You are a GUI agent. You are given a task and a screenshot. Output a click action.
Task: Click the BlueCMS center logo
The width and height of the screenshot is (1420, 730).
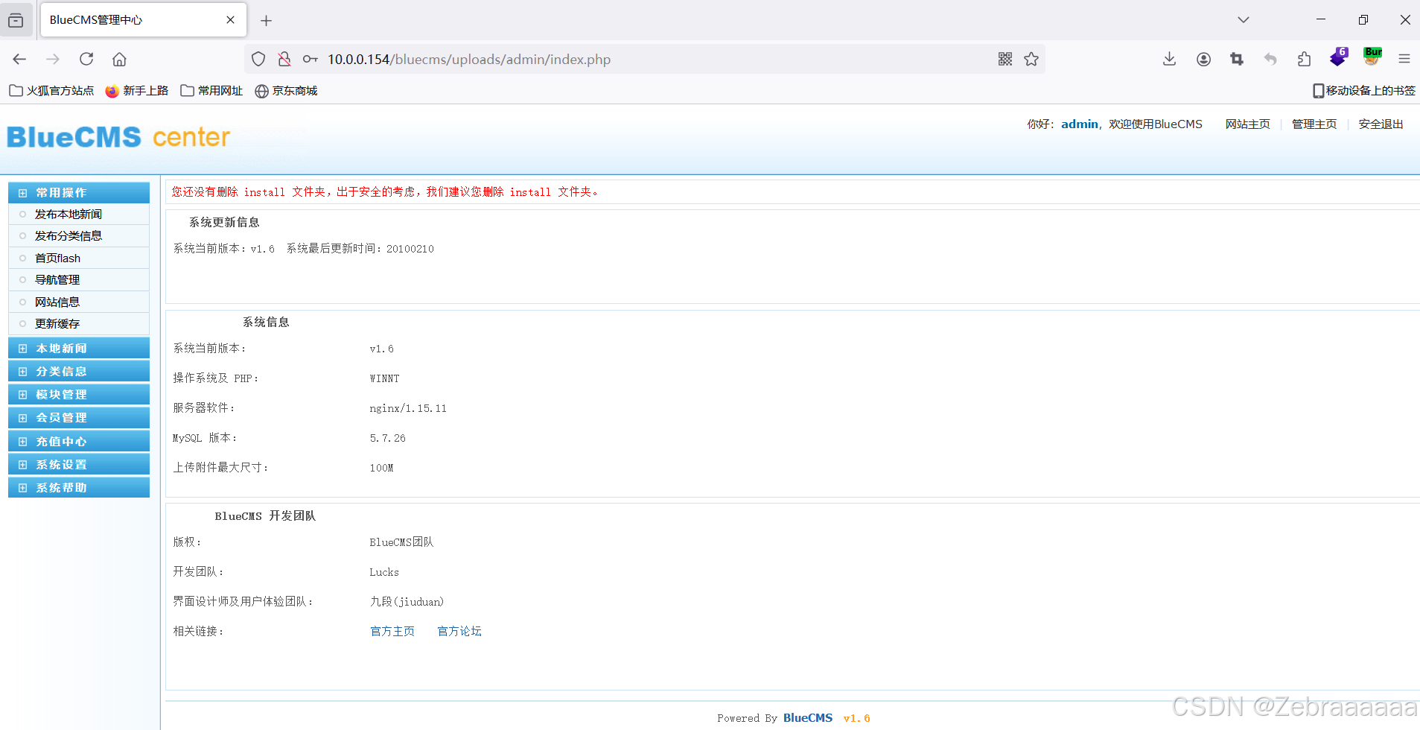click(x=118, y=137)
